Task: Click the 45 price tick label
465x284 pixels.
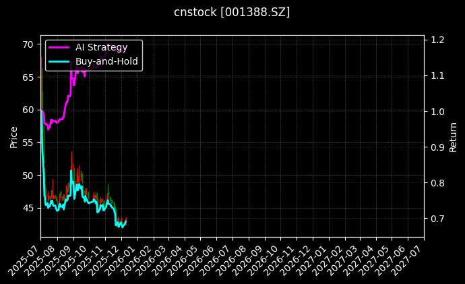Action: coord(28,208)
